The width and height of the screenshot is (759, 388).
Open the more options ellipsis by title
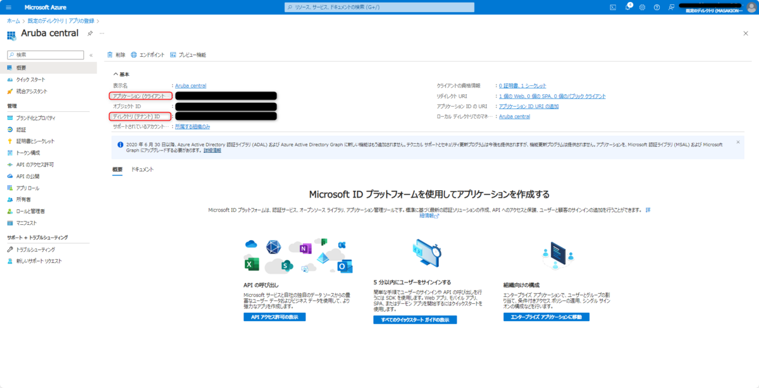102,33
